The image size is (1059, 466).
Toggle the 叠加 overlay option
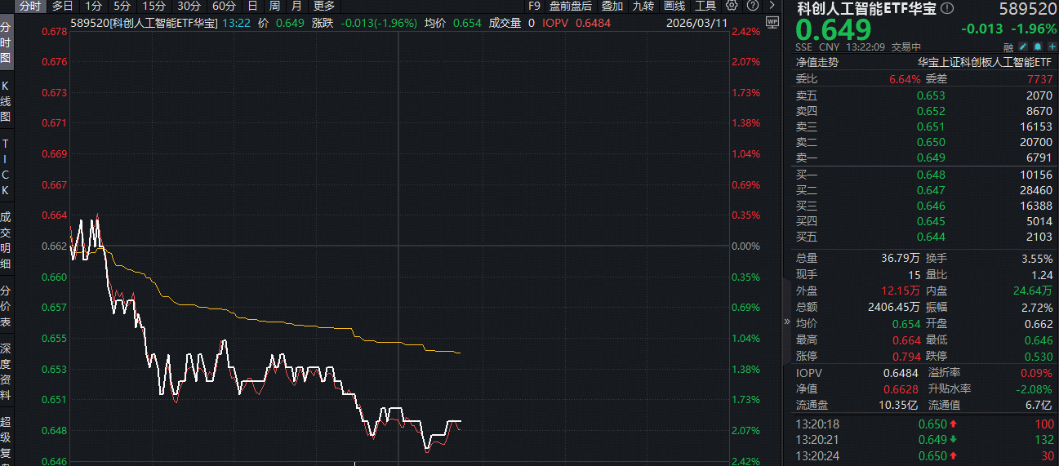pyautogui.click(x=612, y=6)
